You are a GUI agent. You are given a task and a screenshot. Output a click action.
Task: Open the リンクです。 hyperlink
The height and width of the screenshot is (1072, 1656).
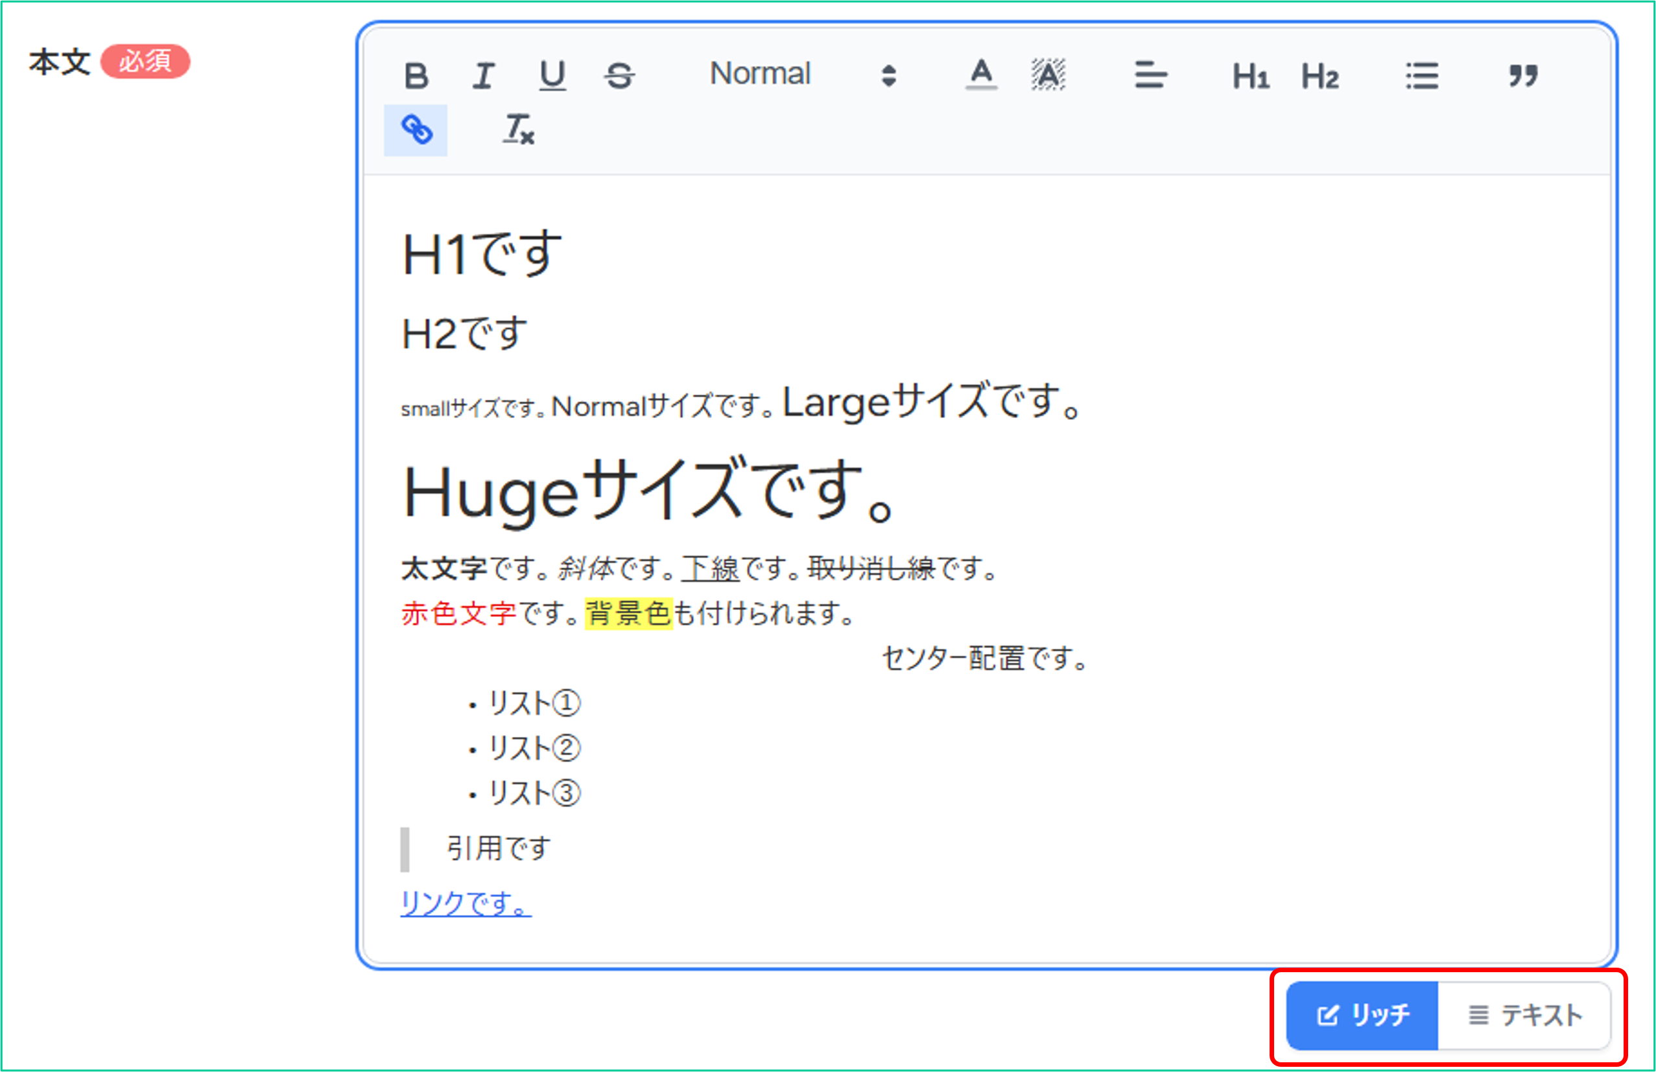466,903
